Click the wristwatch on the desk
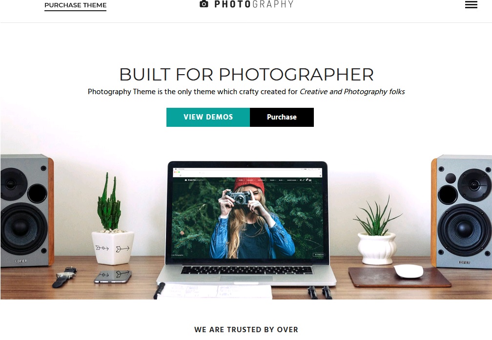 tap(64, 277)
